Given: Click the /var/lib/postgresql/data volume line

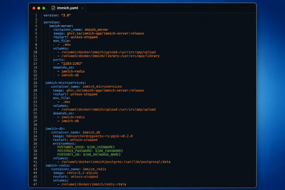Looking at the screenshot, I should click(x=114, y=162).
